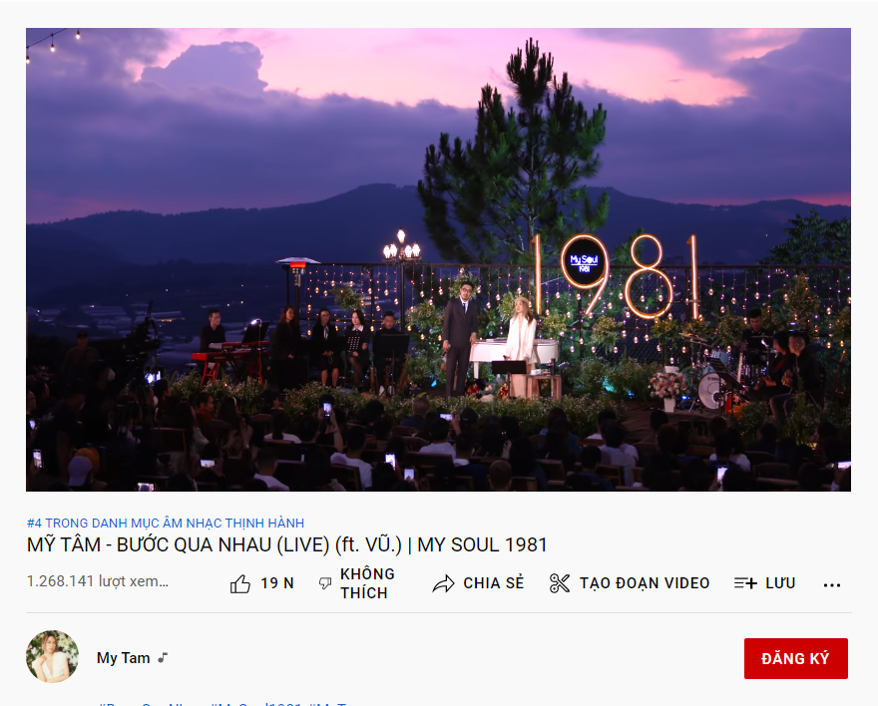Click the save-to-playlist icon
This screenshot has height=706, width=878.
click(745, 583)
